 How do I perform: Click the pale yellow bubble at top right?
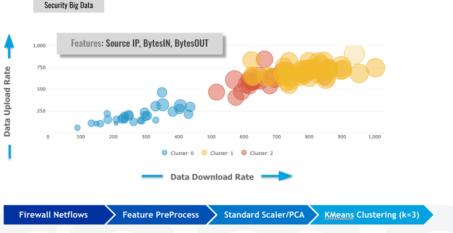[355, 54]
